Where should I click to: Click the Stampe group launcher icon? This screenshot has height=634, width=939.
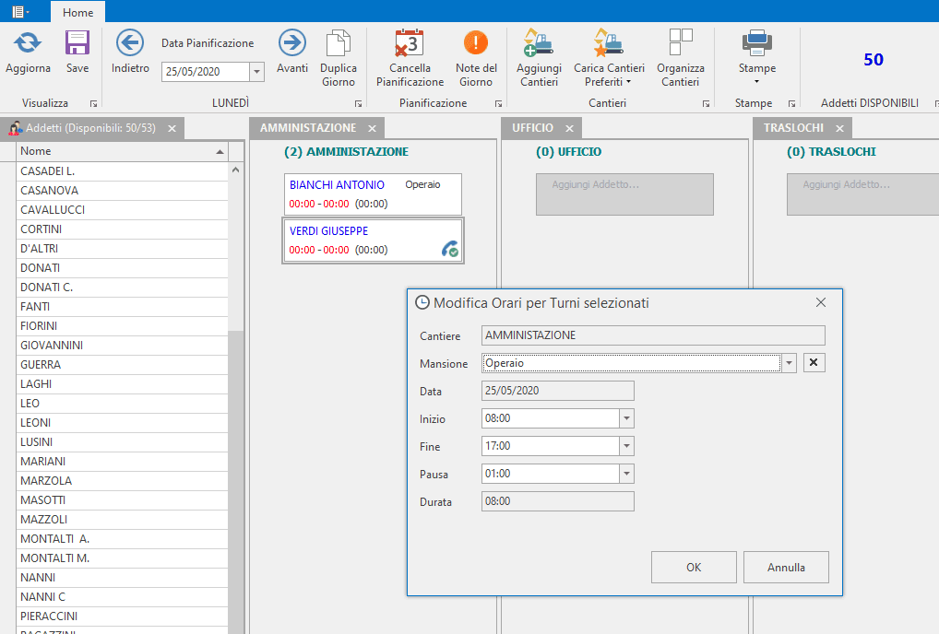[x=791, y=104]
